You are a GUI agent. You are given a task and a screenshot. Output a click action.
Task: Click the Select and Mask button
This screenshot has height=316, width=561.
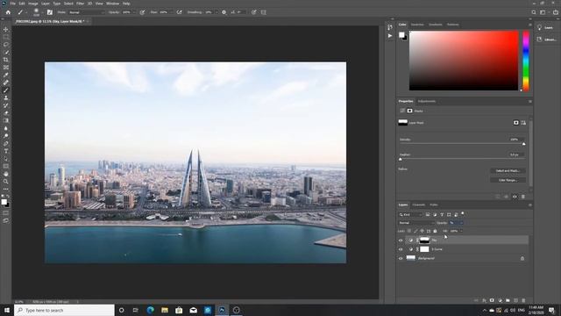[x=508, y=171]
